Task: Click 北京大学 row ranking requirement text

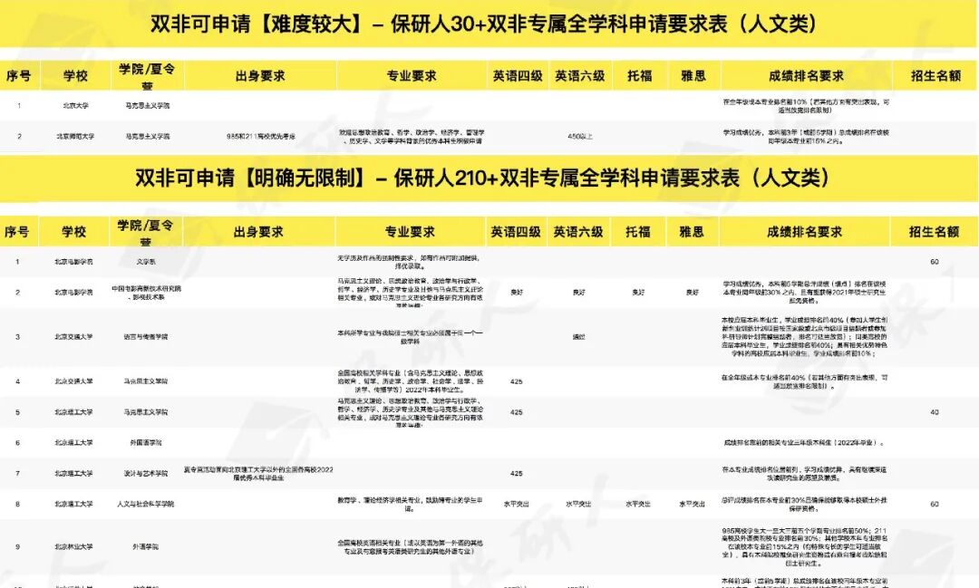Action: click(806, 105)
